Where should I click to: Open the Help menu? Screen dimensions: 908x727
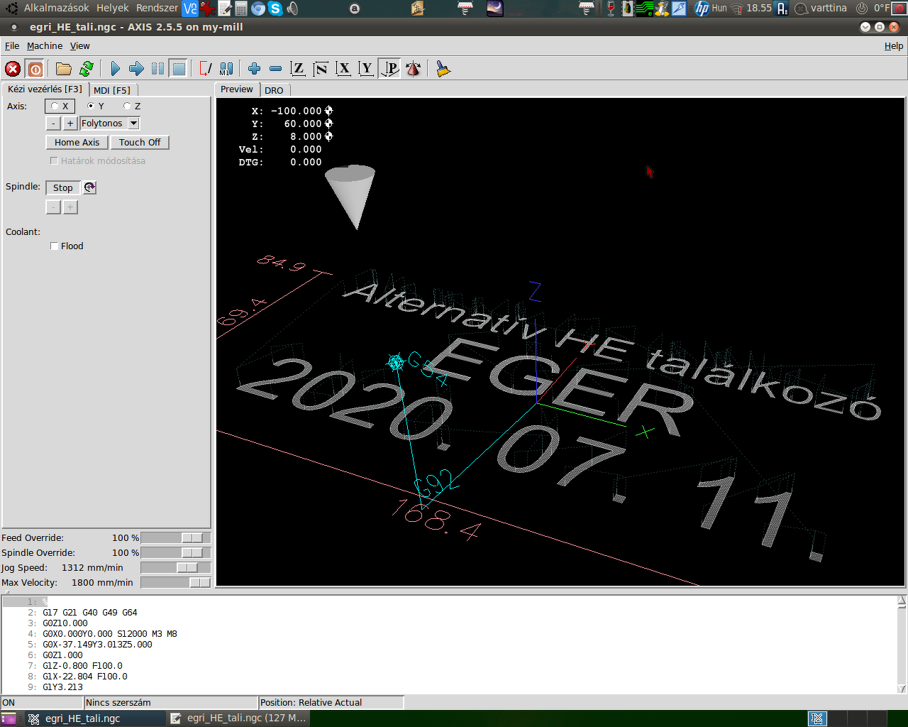tap(894, 46)
